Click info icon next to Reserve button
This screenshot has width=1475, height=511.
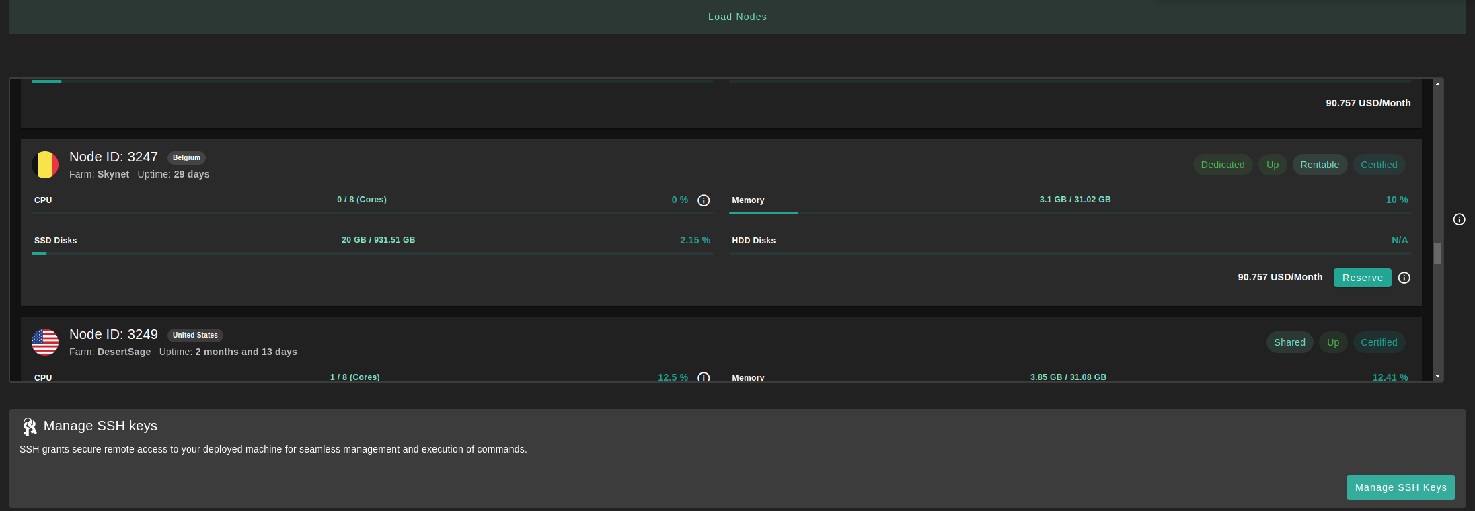(1404, 278)
